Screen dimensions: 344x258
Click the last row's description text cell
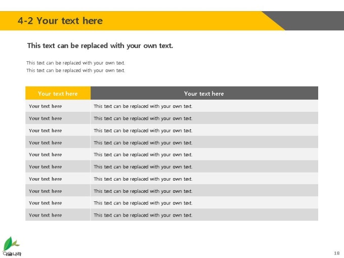point(204,215)
